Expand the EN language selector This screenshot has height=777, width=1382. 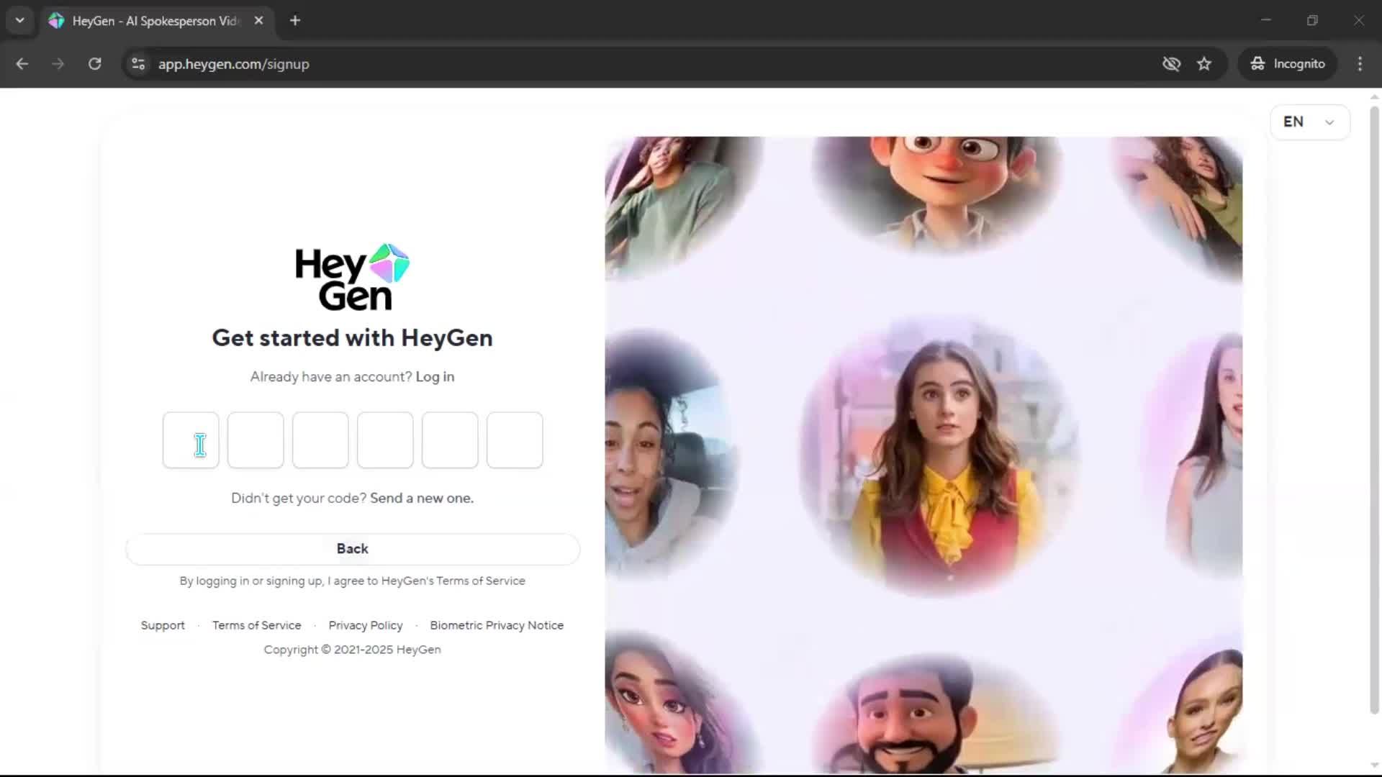[x=1309, y=122]
